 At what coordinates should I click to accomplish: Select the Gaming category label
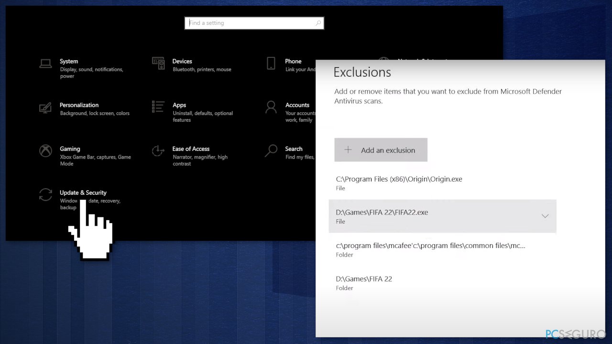coord(70,149)
